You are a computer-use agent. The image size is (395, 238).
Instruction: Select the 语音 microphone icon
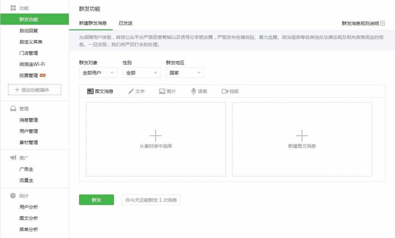pyautogui.click(x=194, y=91)
